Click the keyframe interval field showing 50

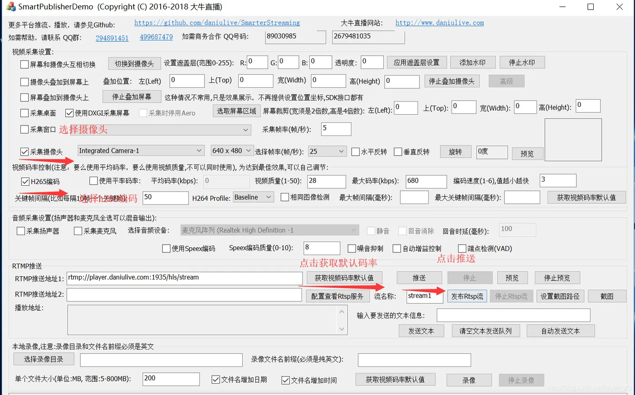166,198
